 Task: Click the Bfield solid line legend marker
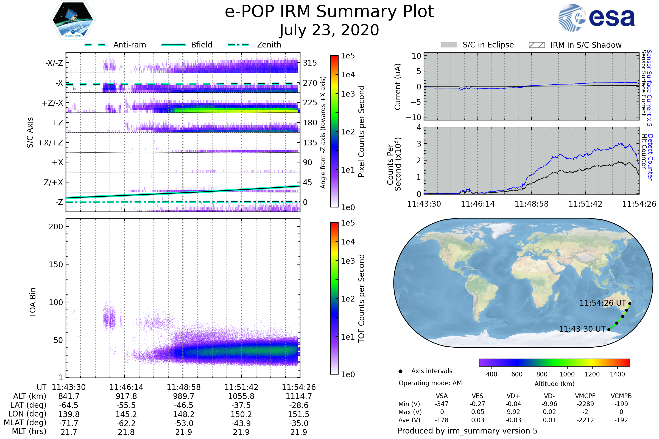pyautogui.click(x=173, y=45)
